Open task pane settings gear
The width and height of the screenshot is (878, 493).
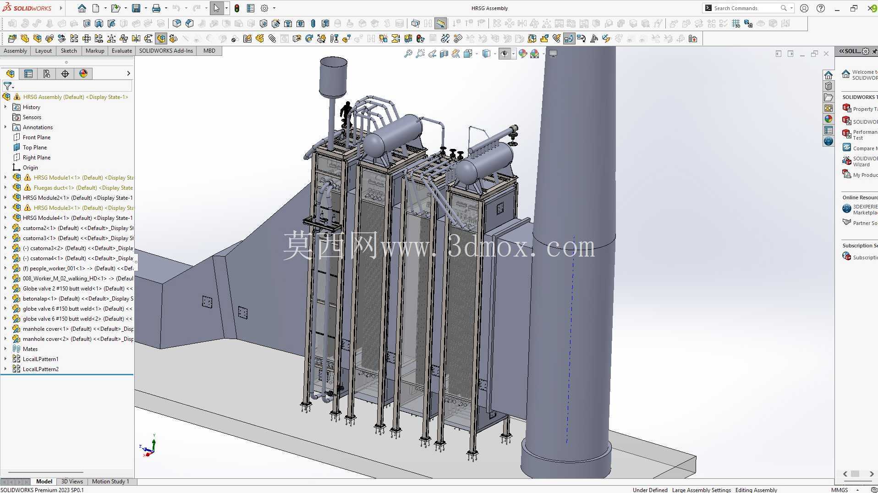[866, 51]
